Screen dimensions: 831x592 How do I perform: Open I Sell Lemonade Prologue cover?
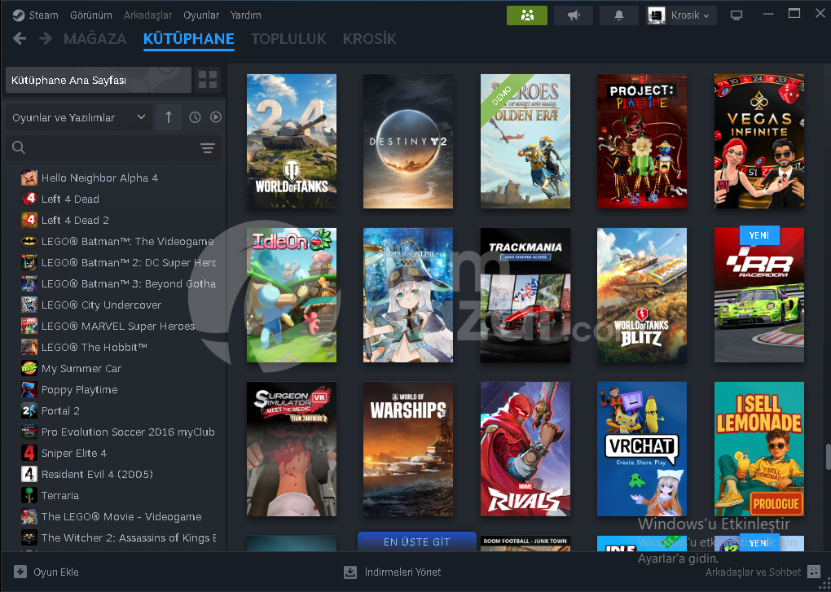(759, 449)
